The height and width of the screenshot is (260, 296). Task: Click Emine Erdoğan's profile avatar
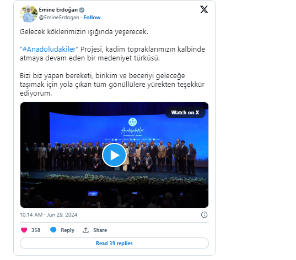29,14
